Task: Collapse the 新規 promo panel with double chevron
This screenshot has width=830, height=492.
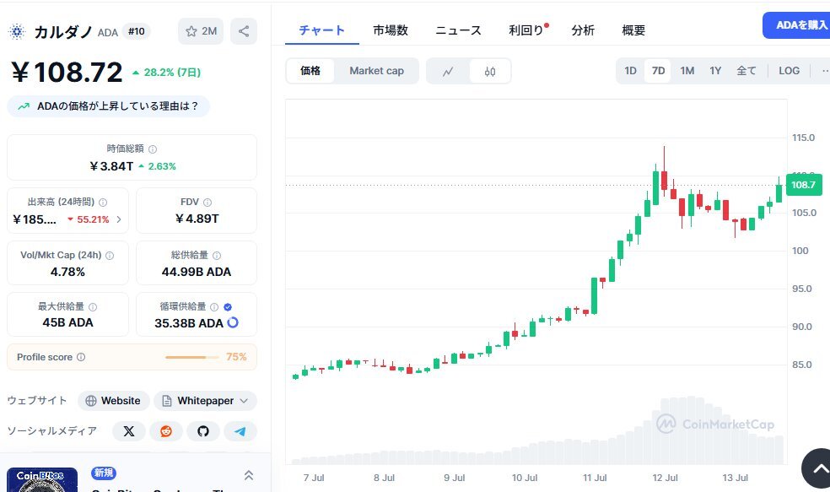Action: point(248,475)
